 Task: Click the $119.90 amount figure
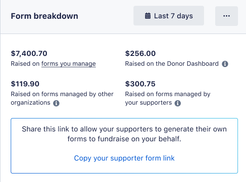pyautogui.click(x=25, y=84)
